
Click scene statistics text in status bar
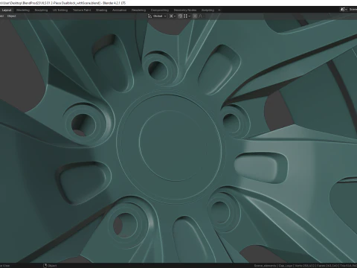tap(305, 266)
